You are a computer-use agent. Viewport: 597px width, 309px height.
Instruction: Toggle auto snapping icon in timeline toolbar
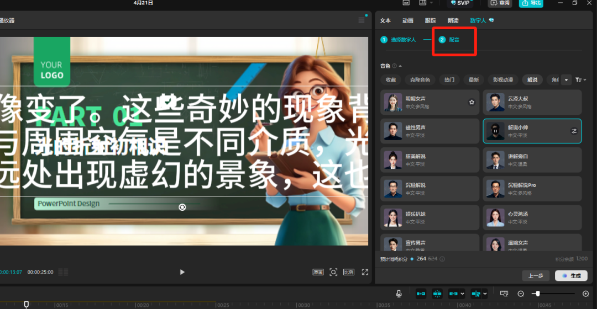pyautogui.click(x=437, y=294)
